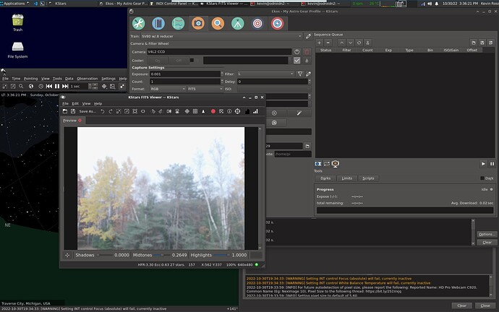Open the File menu in FITS Viewer
Screen dimensions: 499x312
click(x=65, y=103)
